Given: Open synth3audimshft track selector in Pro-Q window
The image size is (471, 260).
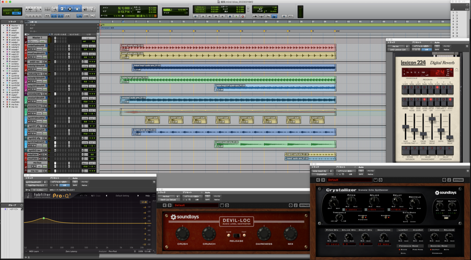Looking at the screenshot, I should tap(34, 182).
